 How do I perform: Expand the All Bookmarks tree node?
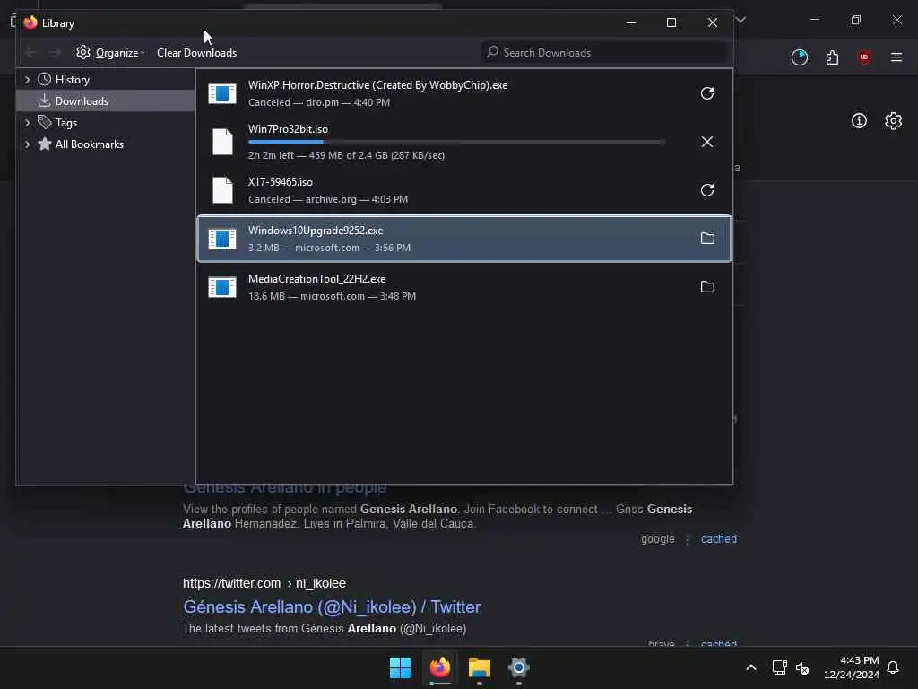27,144
